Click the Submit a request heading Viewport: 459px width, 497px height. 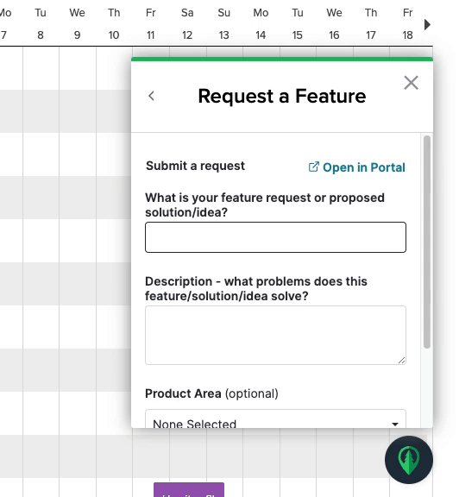[x=195, y=166]
